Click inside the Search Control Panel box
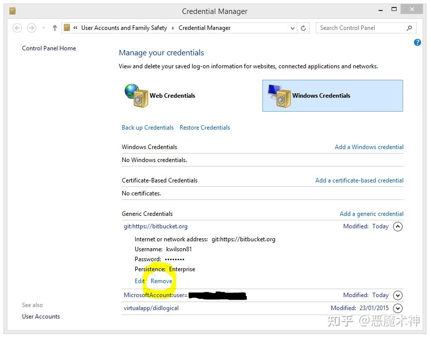Image resolution: width=431 pixels, height=338 pixels. 359,28
